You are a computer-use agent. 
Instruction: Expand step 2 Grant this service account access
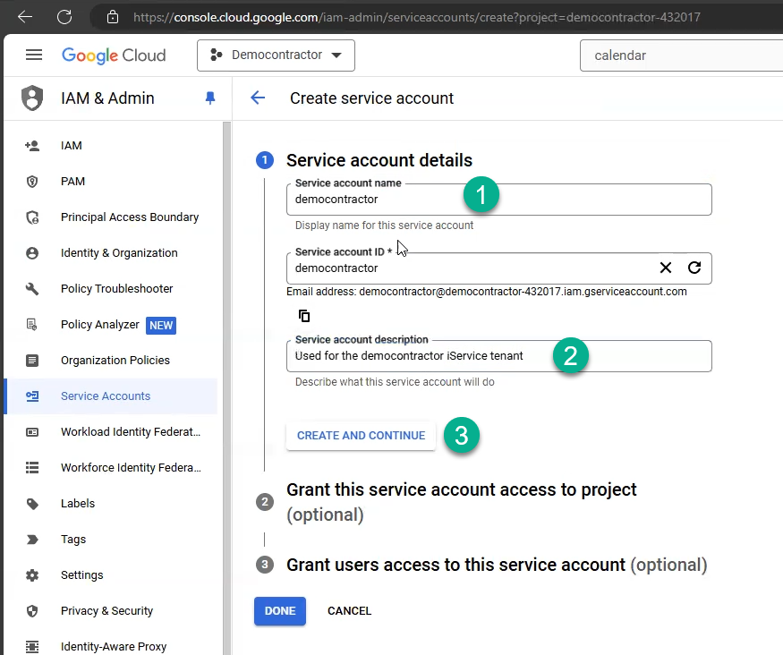[462, 502]
